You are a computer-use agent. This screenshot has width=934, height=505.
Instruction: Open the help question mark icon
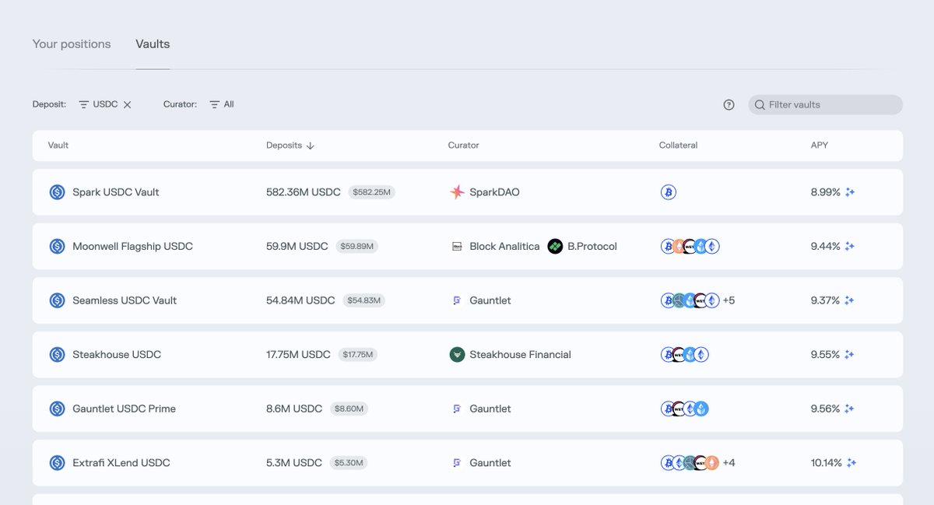tap(729, 103)
